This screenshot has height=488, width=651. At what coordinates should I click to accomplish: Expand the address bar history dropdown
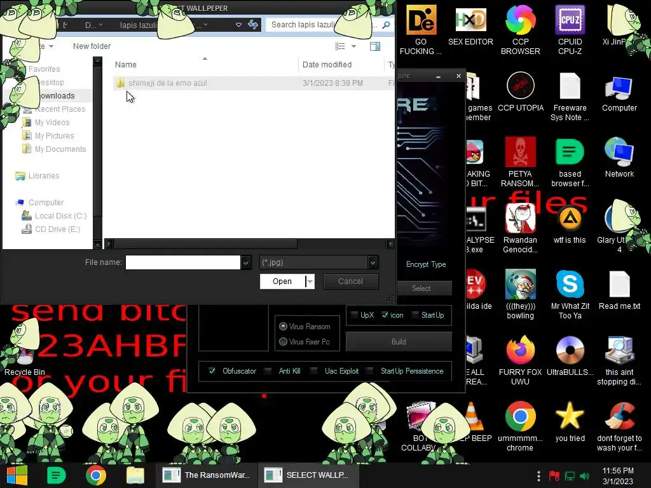[238, 25]
